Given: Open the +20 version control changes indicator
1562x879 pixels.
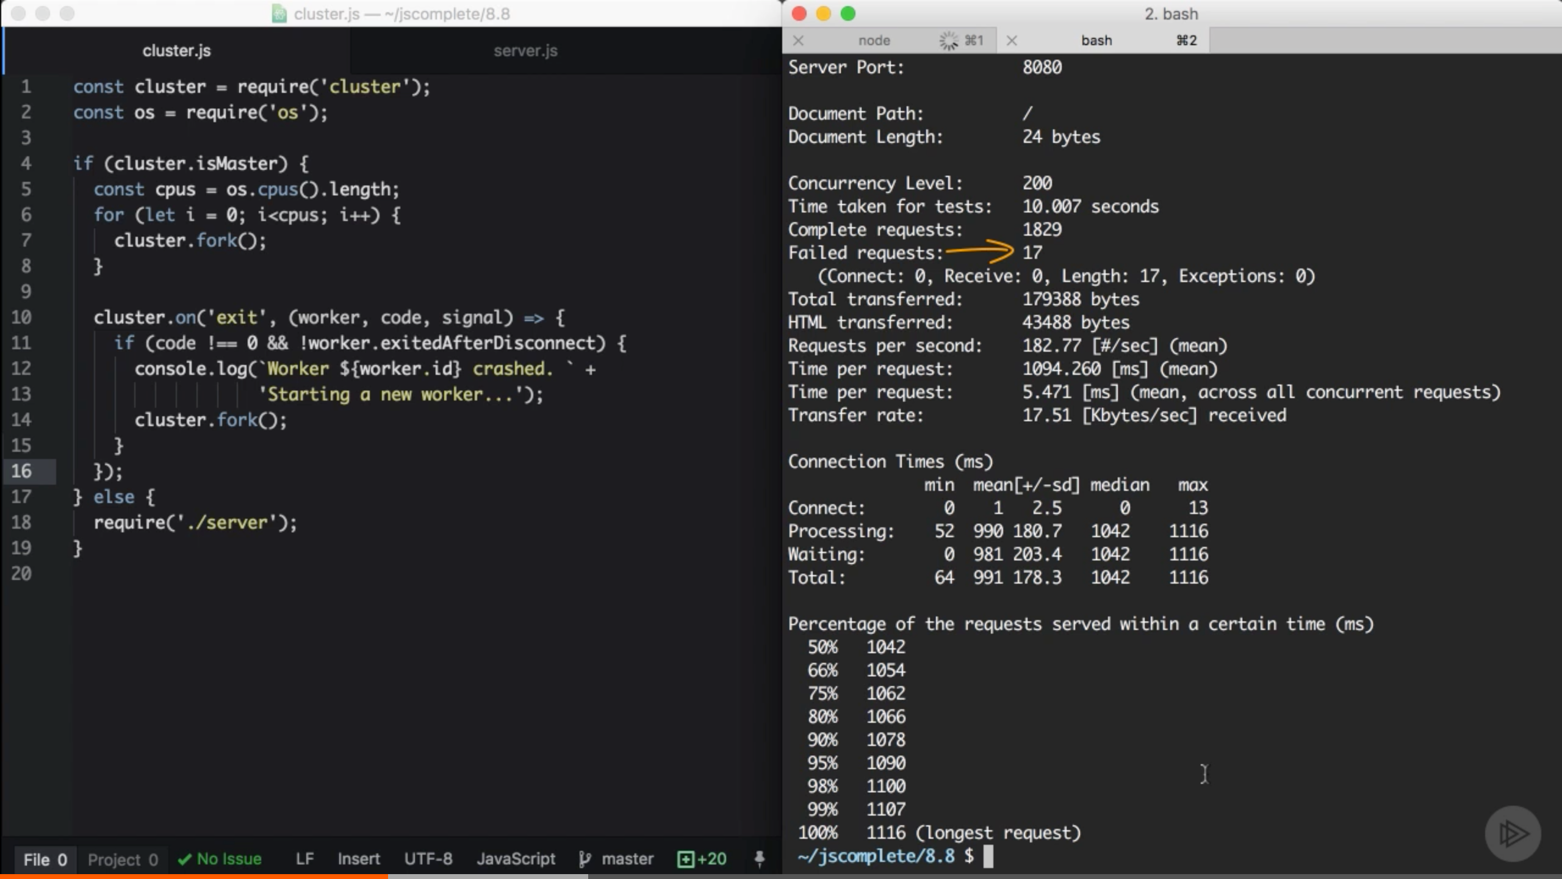Looking at the screenshot, I should tap(702, 858).
